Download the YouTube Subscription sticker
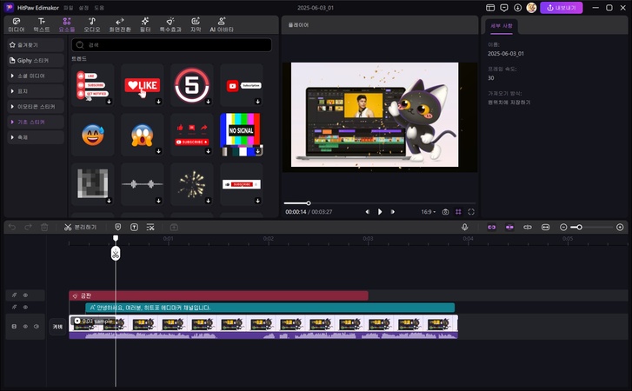The width and height of the screenshot is (632, 391). (x=257, y=102)
